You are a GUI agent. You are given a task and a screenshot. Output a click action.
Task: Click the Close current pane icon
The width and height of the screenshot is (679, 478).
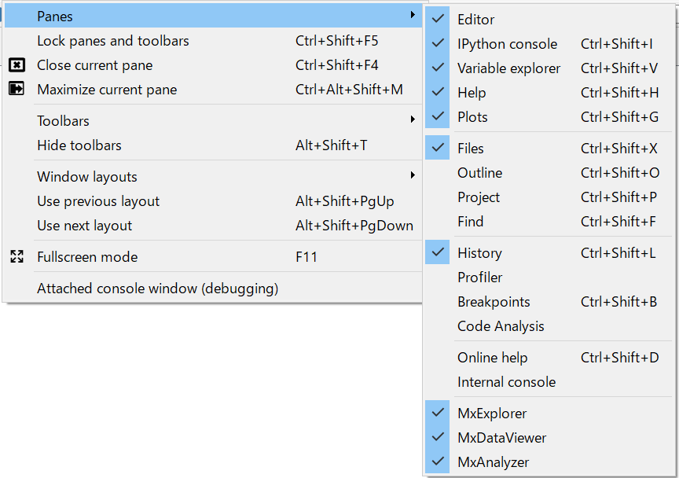(17, 65)
